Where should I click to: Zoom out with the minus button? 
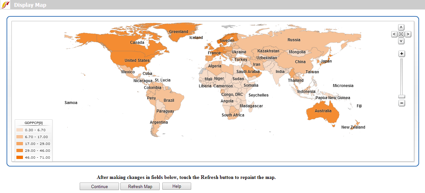point(402,103)
